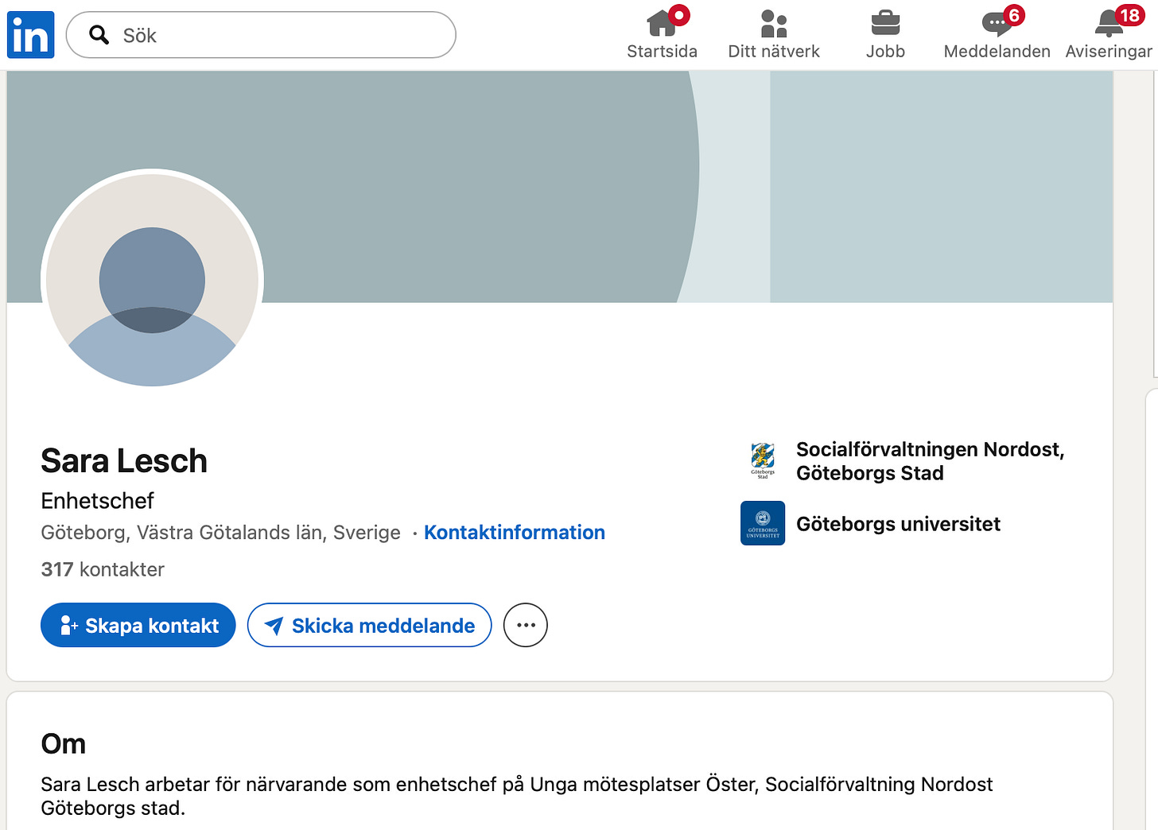Open the Jobb briefcase icon

[885, 23]
